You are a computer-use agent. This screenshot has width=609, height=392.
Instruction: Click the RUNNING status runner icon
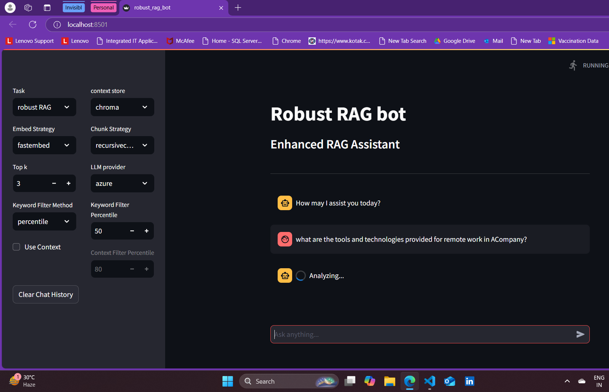[573, 65]
